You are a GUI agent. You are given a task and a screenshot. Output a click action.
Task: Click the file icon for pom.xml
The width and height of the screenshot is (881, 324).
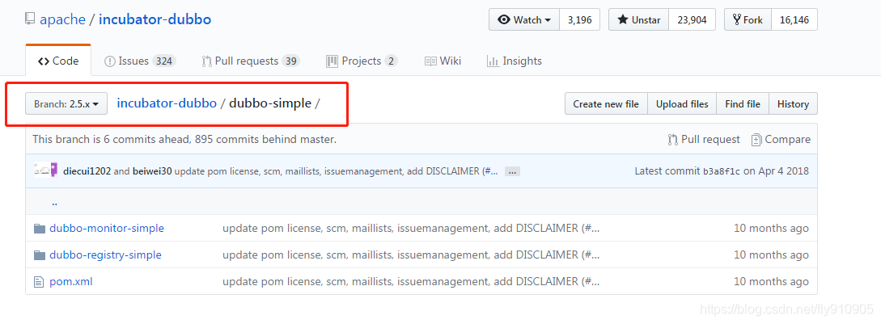pos(39,282)
